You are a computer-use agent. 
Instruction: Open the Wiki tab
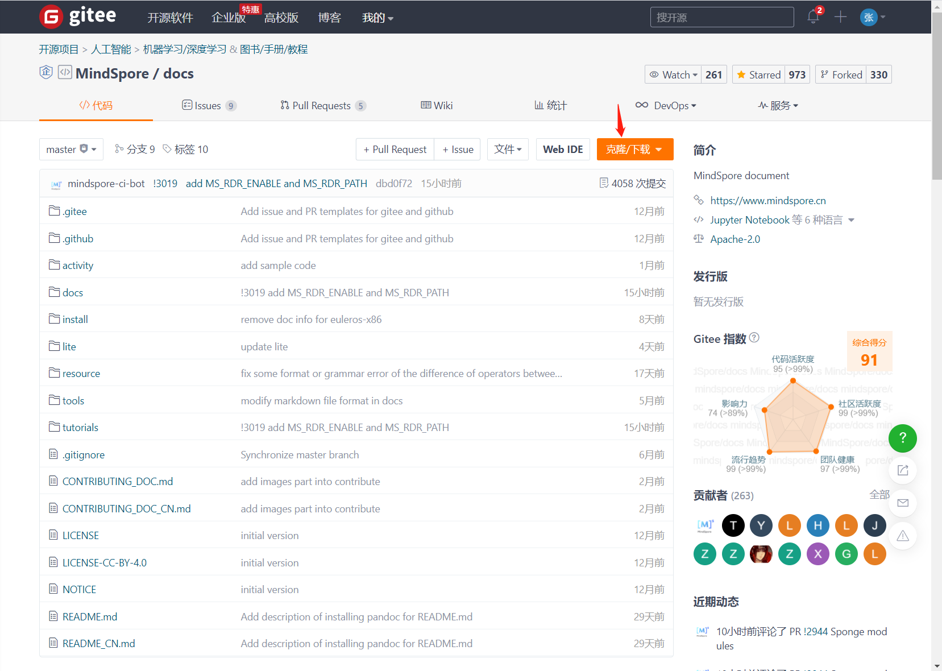437,105
